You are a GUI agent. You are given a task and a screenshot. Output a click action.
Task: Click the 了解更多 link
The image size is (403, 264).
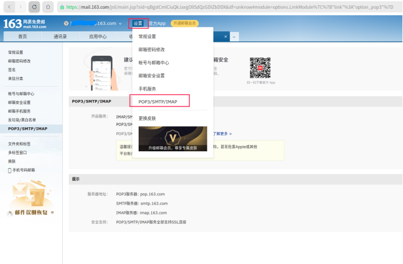222,134
